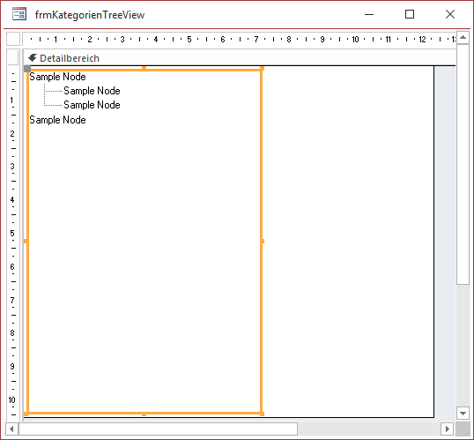Image resolution: width=474 pixels, height=440 pixels.
Task: Click the bottom-left sizing handle of TreeView
Action: pyautogui.click(x=26, y=414)
